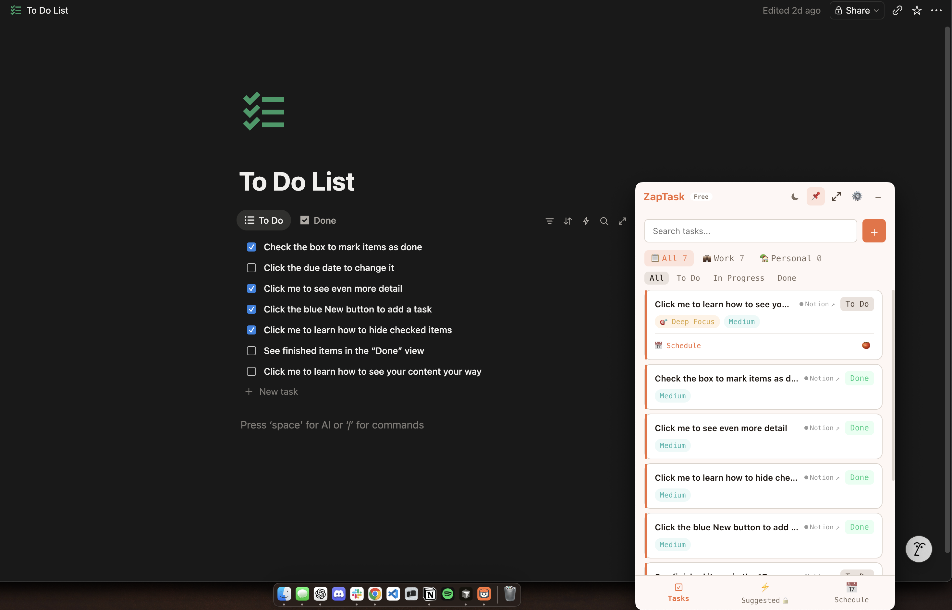Toggle dark mode with the moon icon
This screenshot has height=610, width=952.
tap(795, 196)
